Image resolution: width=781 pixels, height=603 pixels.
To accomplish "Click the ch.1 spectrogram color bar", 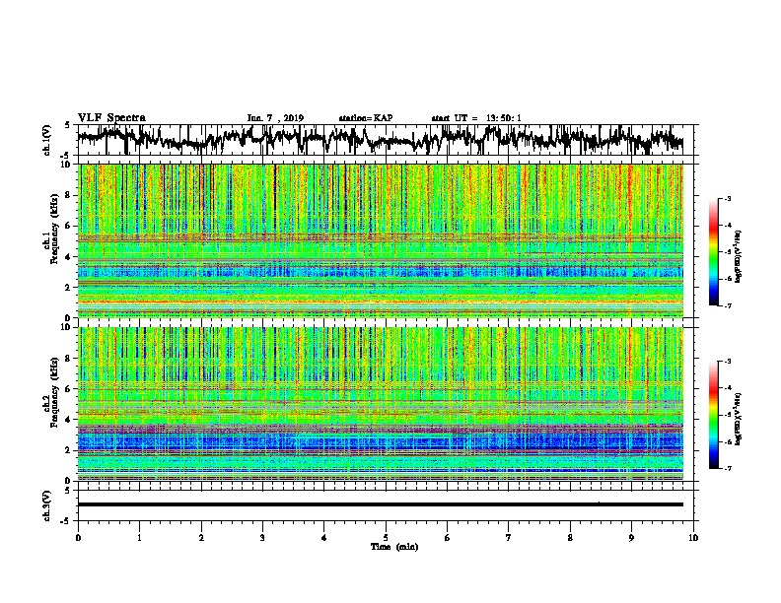I will (713, 252).
